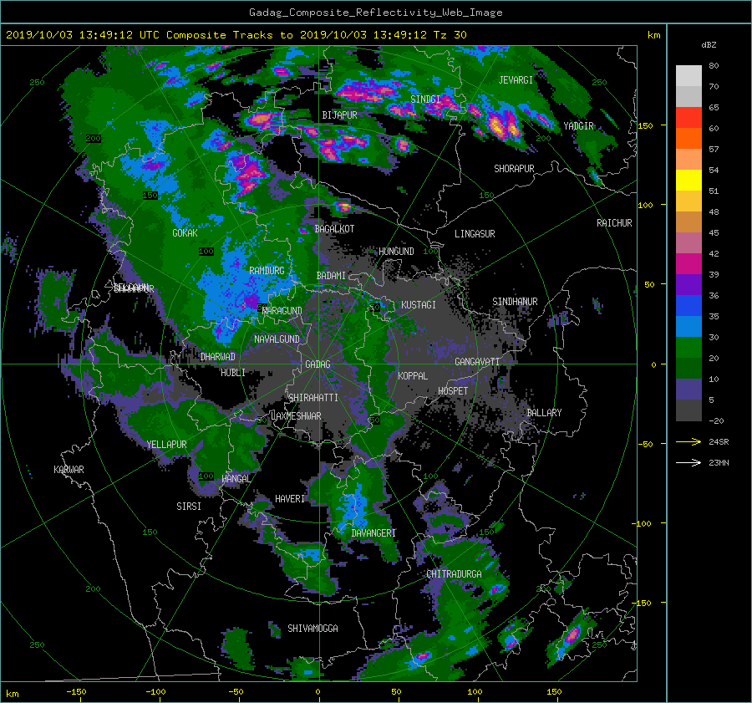This screenshot has height=703, width=752.
Task: Select the BALLARY label
Action: point(544,413)
